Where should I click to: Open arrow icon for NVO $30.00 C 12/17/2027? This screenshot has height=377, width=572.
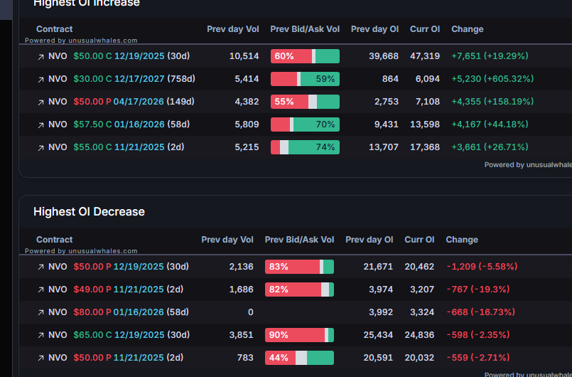(41, 79)
